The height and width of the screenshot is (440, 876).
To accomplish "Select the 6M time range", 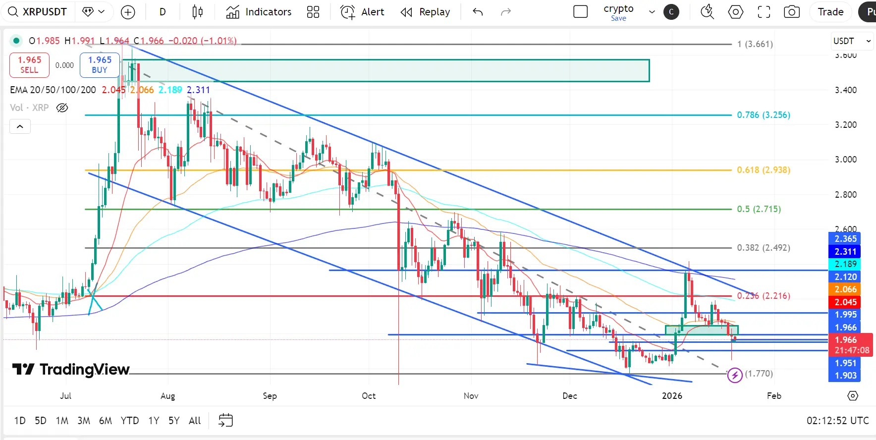I will (106, 421).
